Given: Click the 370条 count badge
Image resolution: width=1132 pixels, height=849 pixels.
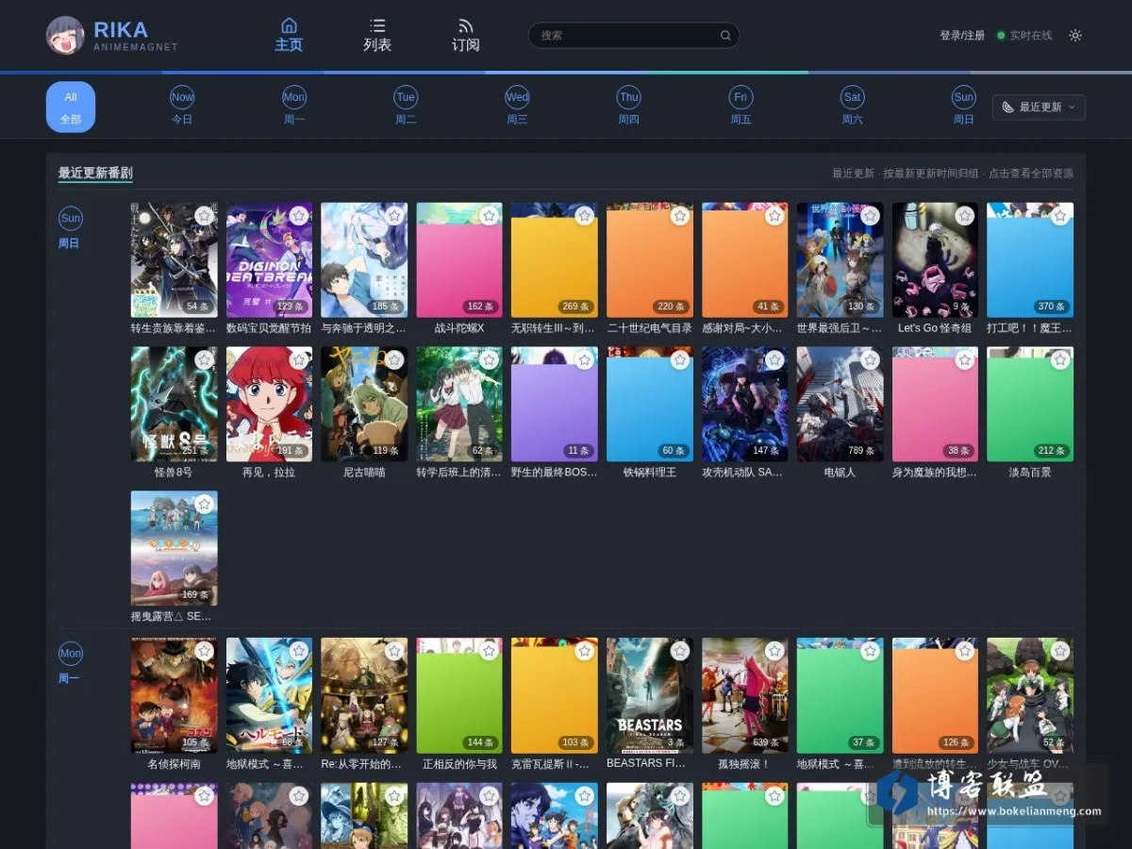Looking at the screenshot, I should (x=1052, y=307).
